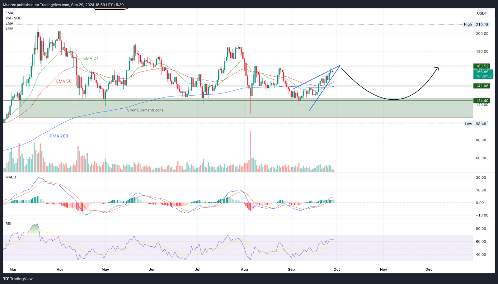Select the 'High 210.18' price marker

[476, 24]
